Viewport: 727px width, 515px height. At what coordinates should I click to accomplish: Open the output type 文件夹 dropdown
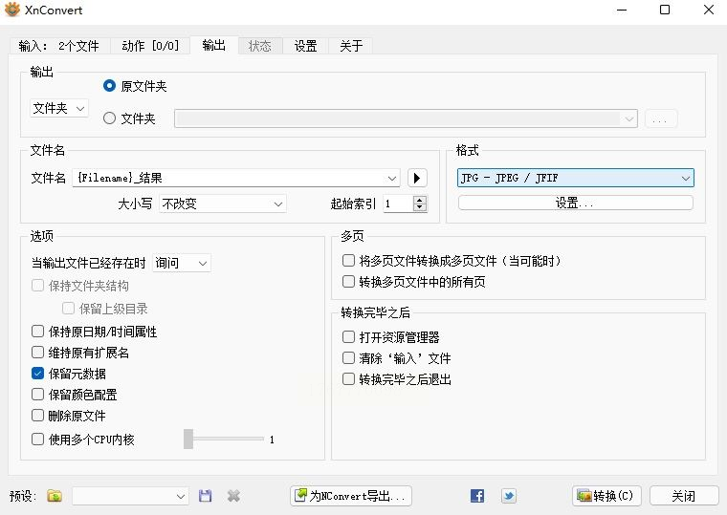pos(59,108)
